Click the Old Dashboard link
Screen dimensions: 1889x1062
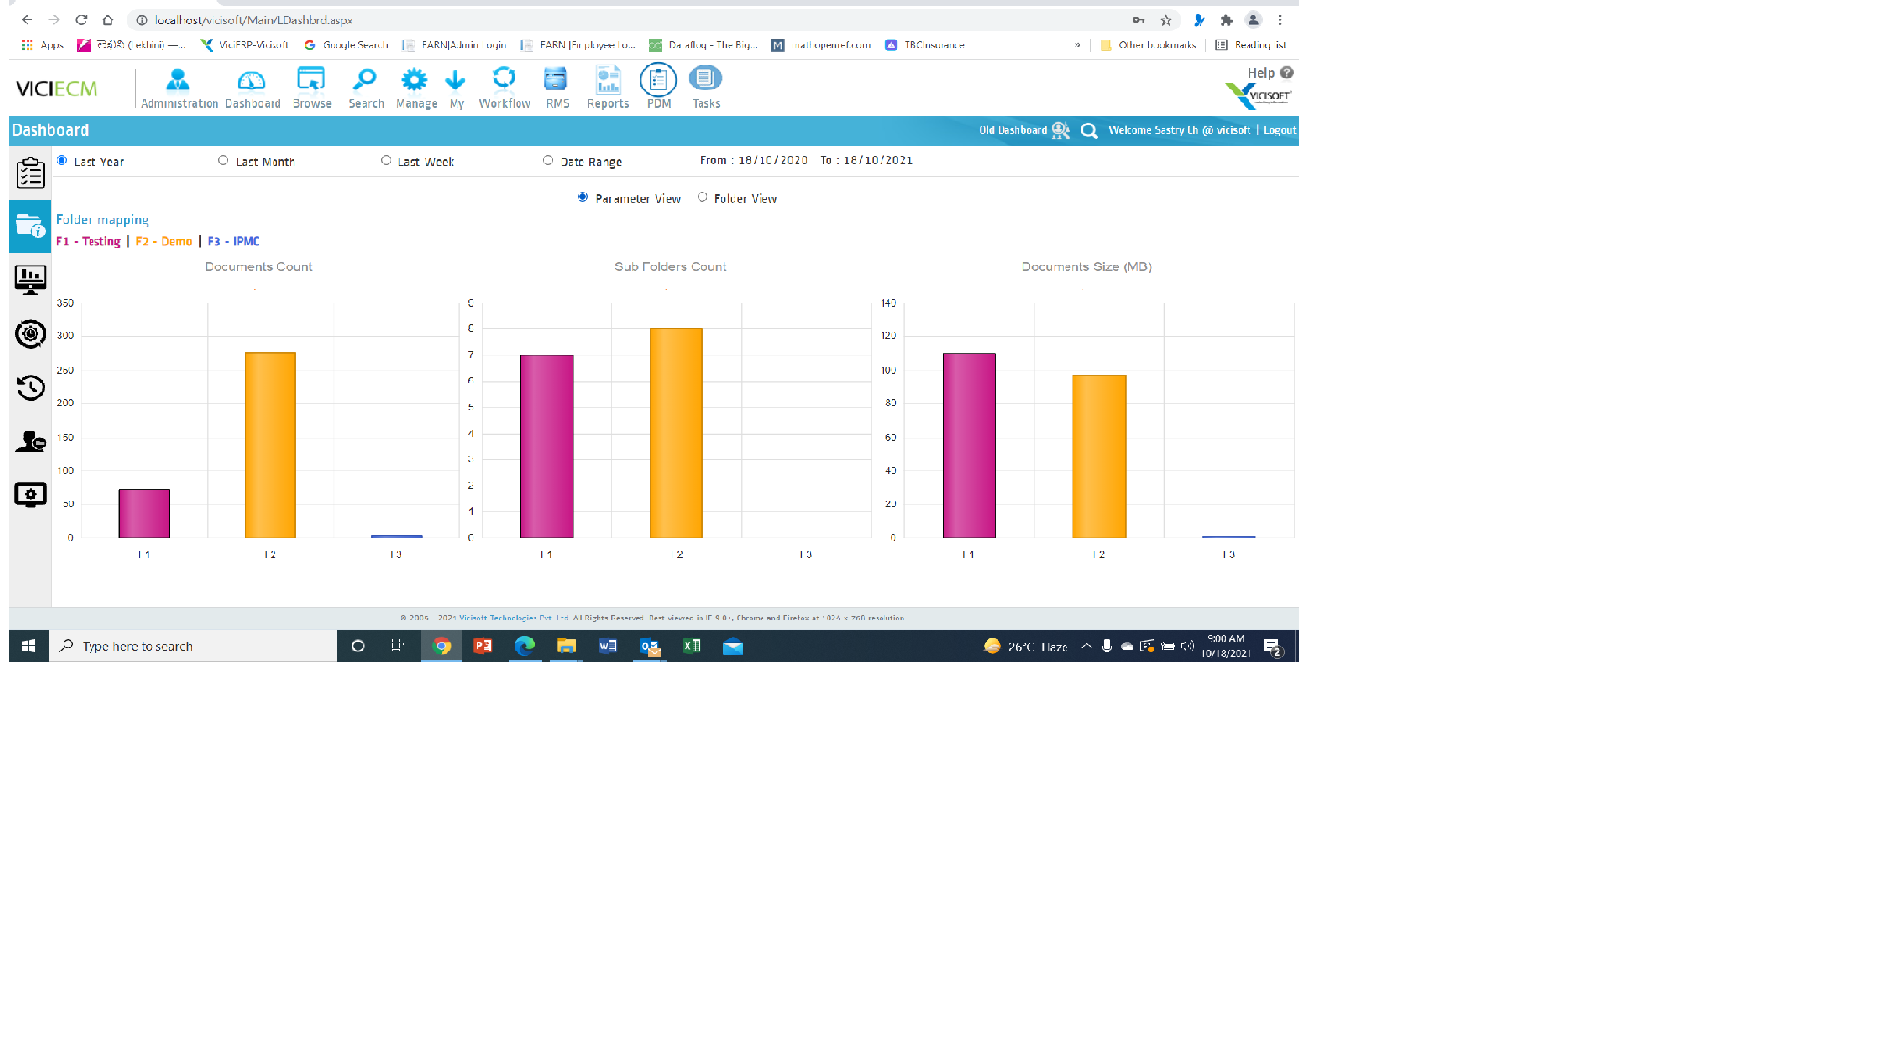click(1012, 130)
